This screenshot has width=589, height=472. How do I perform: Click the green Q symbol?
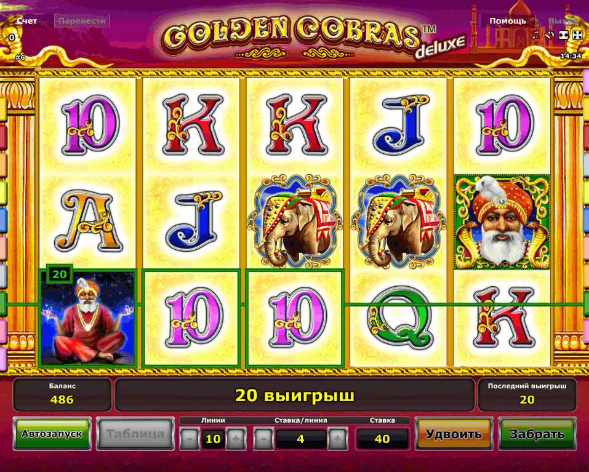pos(399,318)
